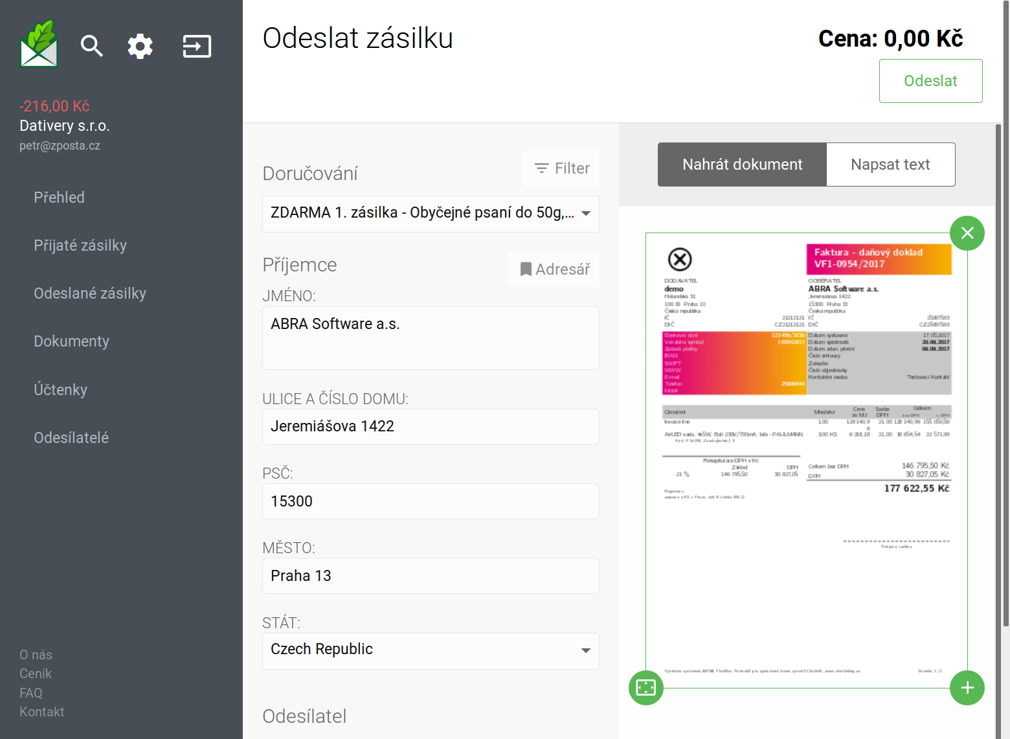Click the green fit-to-frame preview icon
The width and height of the screenshot is (1010, 739).
coord(646,688)
